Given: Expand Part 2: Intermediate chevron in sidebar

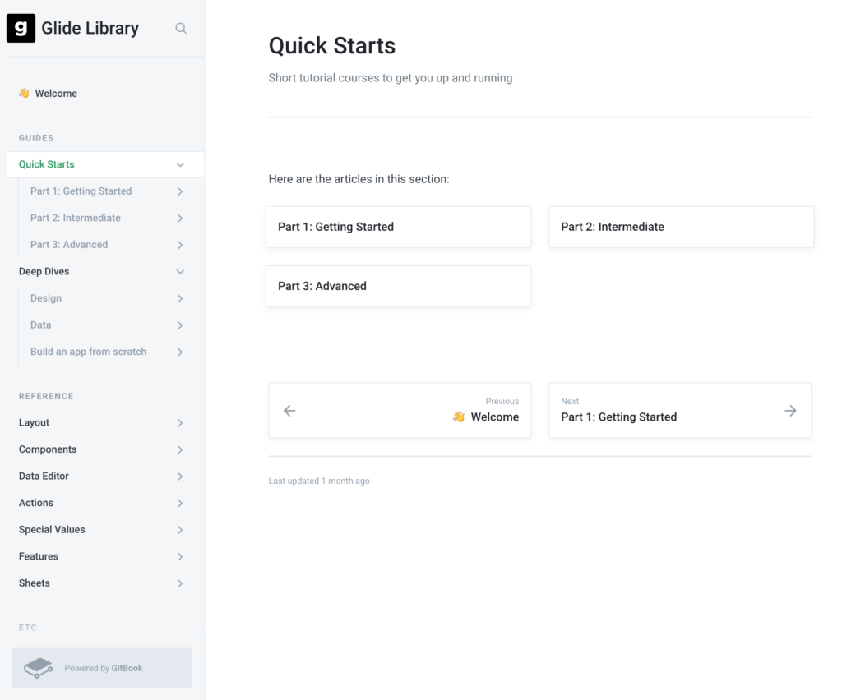Looking at the screenshot, I should 180,219.
